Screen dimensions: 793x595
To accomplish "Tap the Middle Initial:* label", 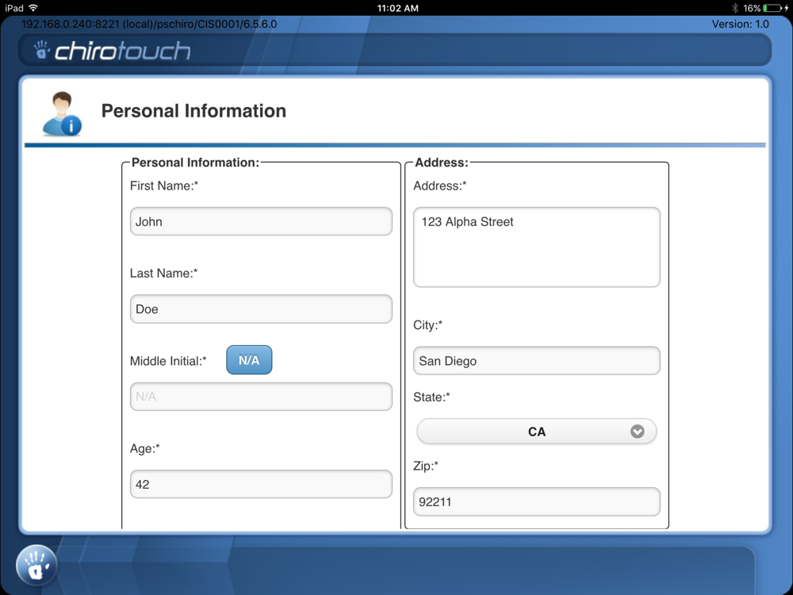I will click(x=168, y=361).
